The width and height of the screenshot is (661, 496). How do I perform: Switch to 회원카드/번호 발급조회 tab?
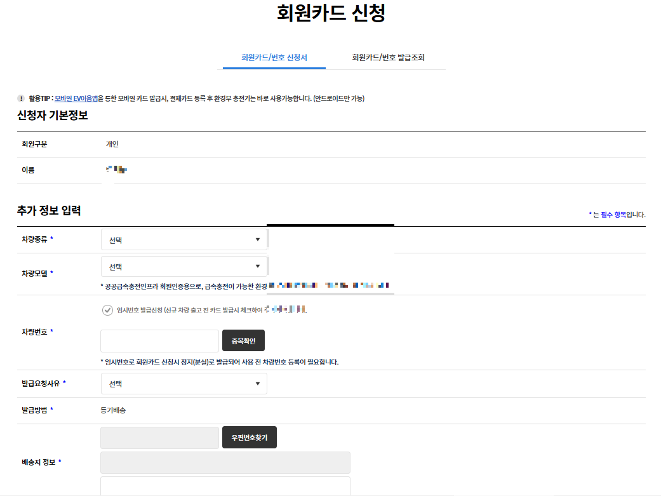click(x=388, y=57)
